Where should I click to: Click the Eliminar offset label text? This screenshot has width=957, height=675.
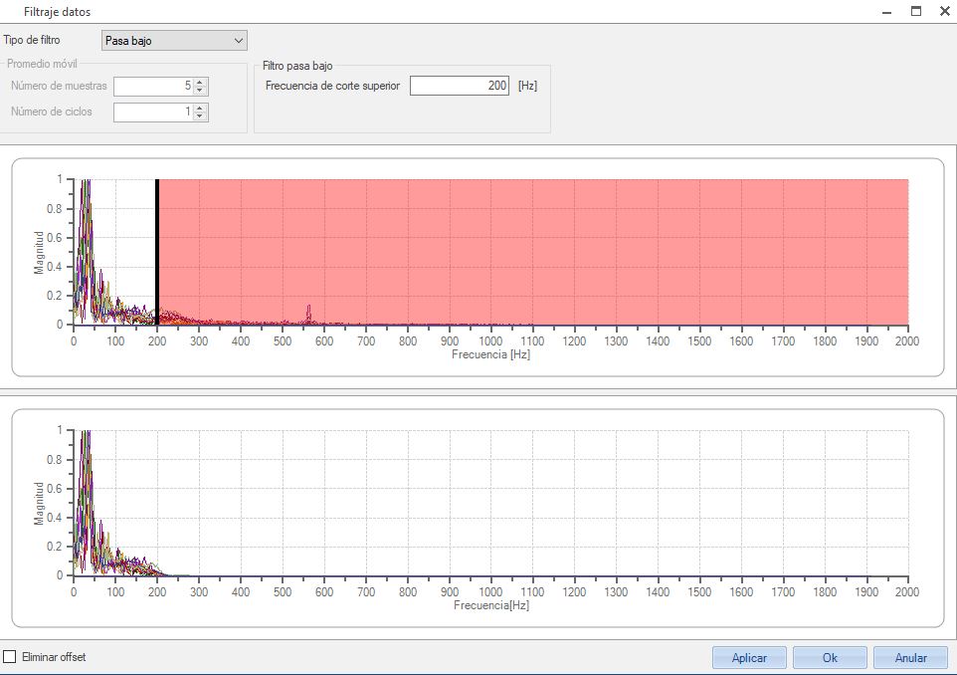[x=54, y=657]
